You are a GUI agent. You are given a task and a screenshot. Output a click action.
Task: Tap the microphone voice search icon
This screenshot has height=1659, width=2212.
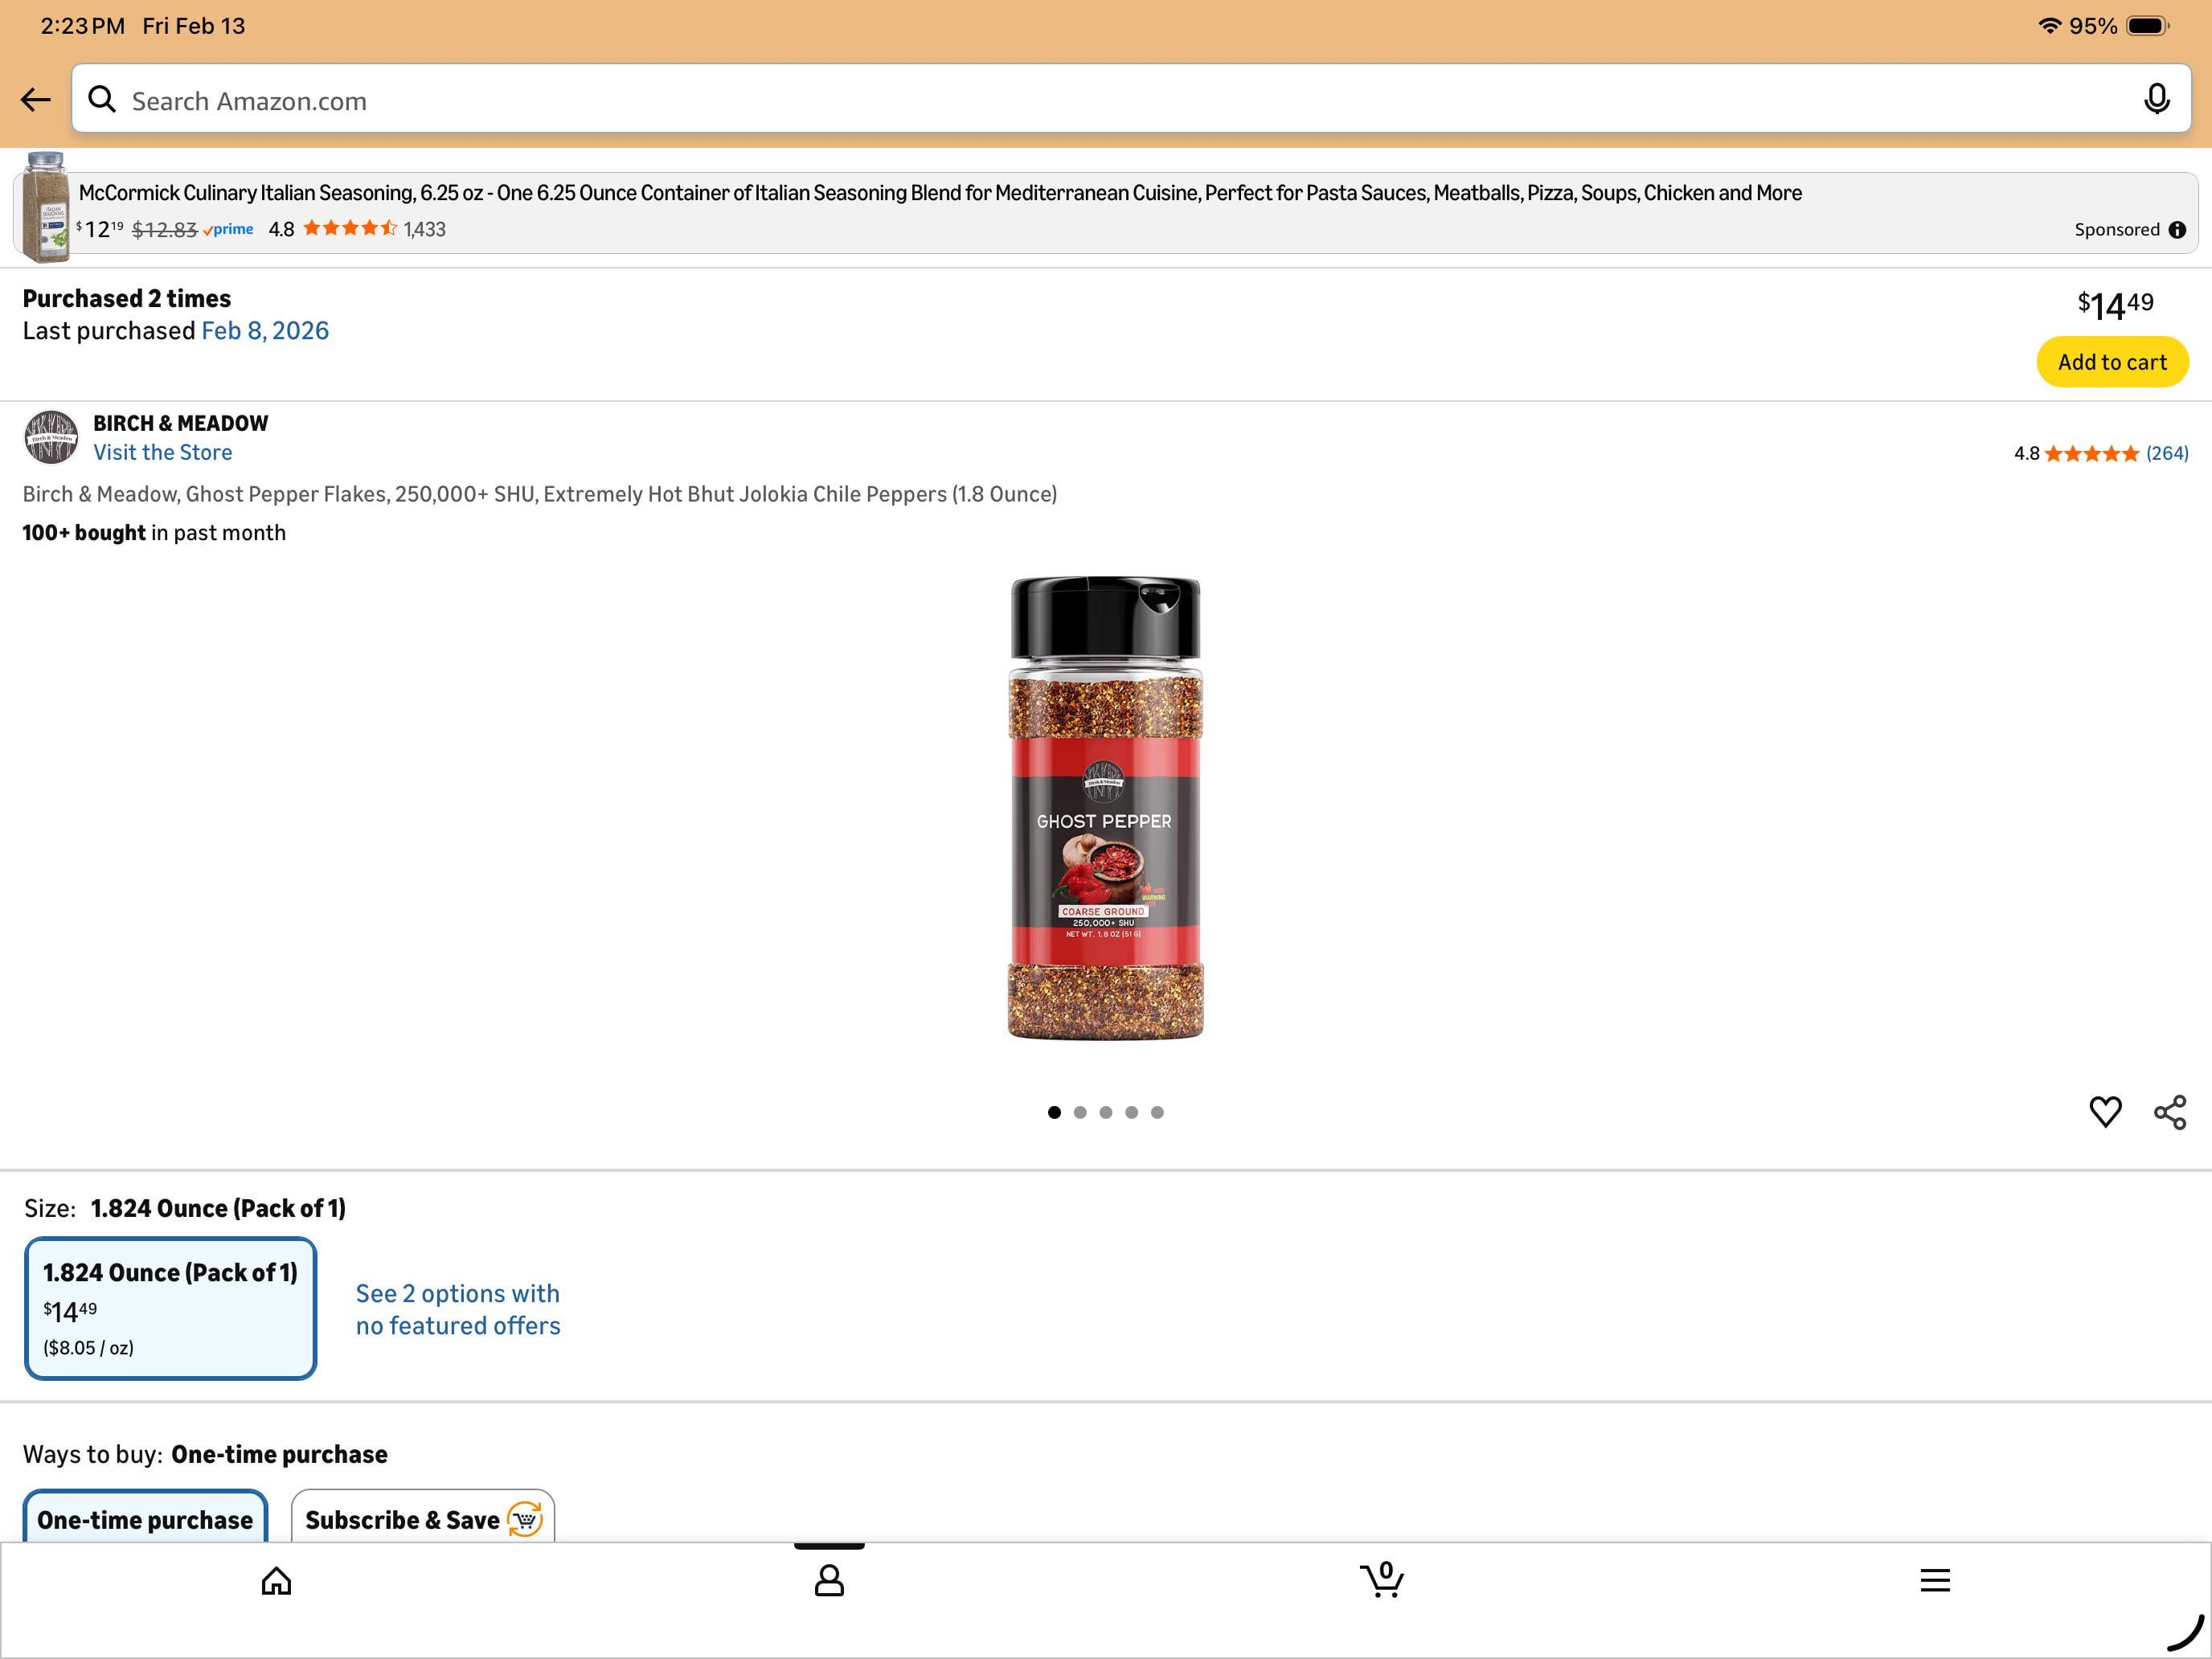2156,99
